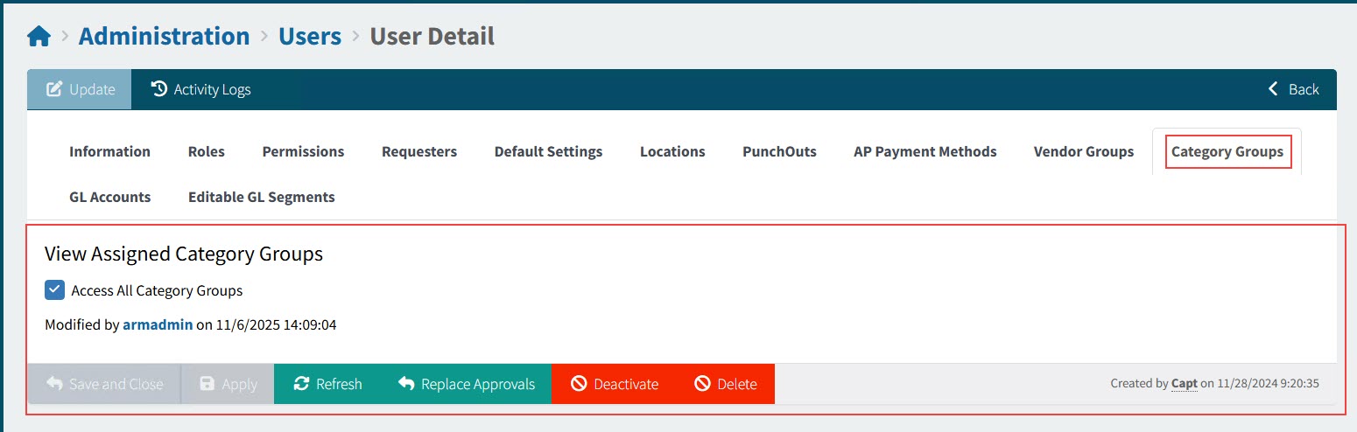The height and width of the screenshot is (432, 1357).
Task: Click the Replace Approvals reply-arrow icon
Action: (x=406, y=384)
